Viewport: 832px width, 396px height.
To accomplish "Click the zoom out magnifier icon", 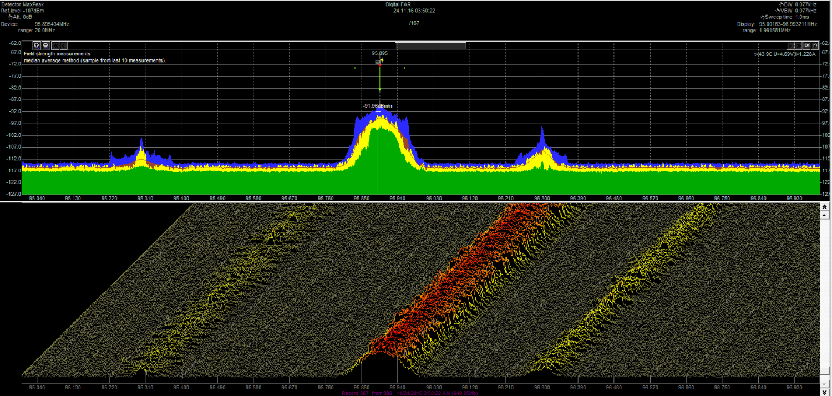I will tap(45, 45).
